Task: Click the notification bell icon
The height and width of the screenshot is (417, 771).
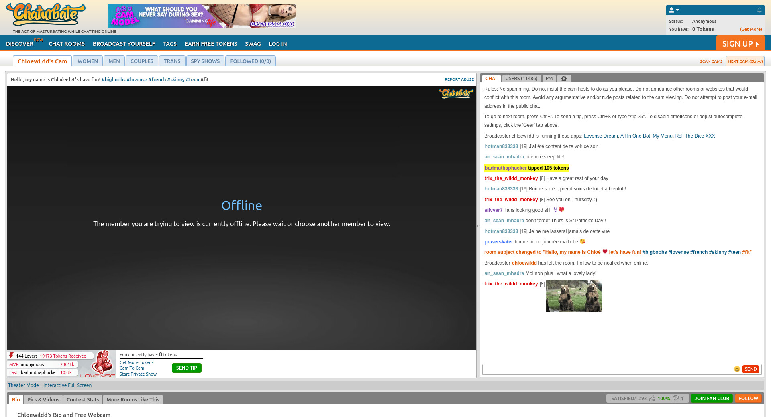Action: pos(759,10)
